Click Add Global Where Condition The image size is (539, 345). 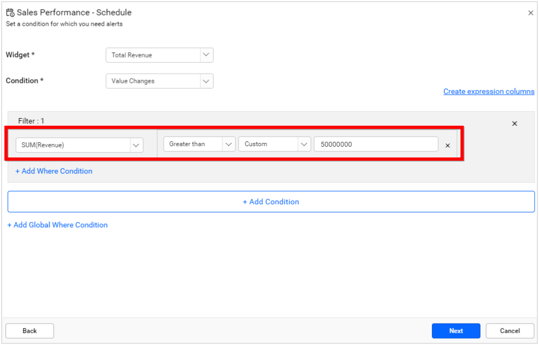[x=57, y=225]
